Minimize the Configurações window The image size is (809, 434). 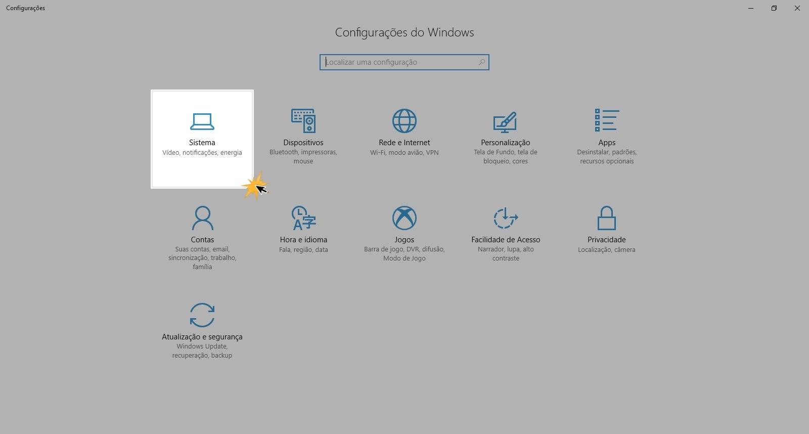coord(751,8)
